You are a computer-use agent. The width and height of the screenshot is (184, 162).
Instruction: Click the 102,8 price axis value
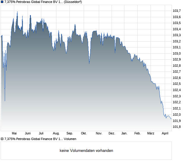(x=177, y=66)
